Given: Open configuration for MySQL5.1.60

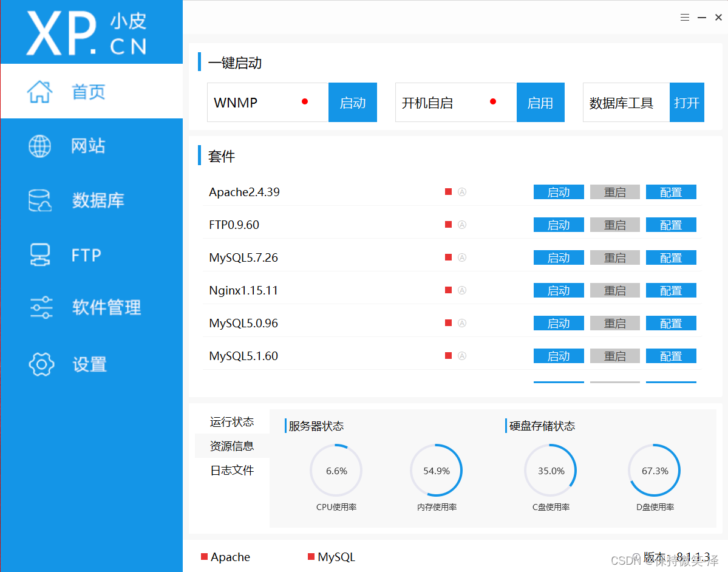Looking at the screenshot, I should coord(671,356).
